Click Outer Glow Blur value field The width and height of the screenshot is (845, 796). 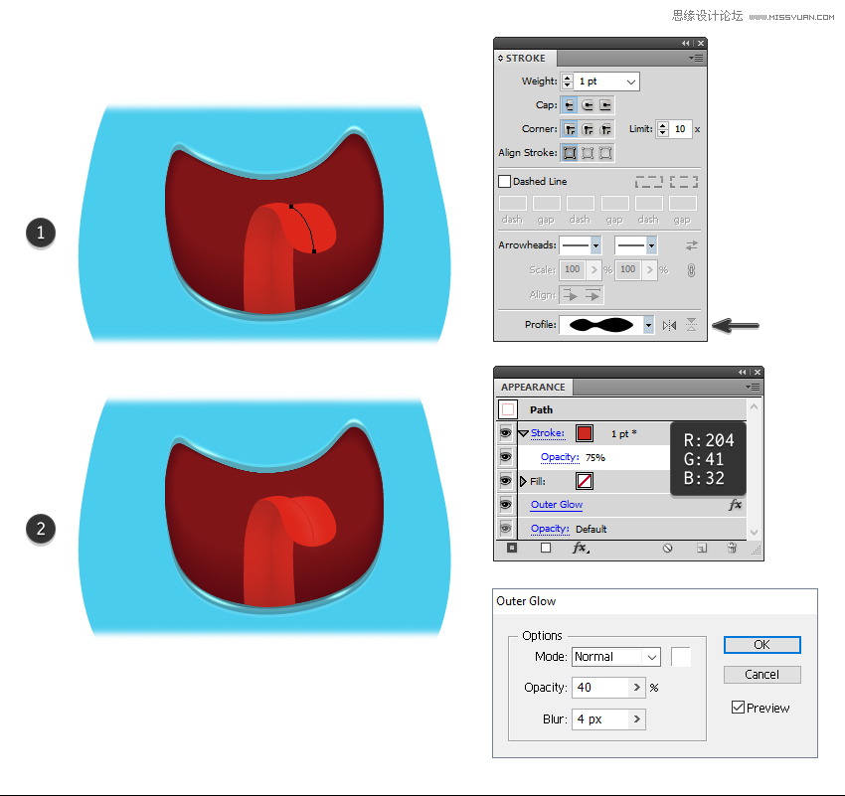(x=600, y=719)
